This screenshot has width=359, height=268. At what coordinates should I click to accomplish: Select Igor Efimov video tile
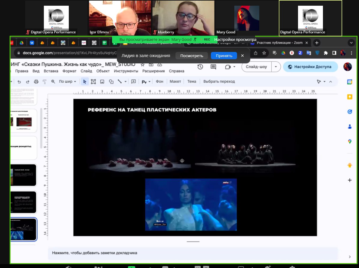120,18
